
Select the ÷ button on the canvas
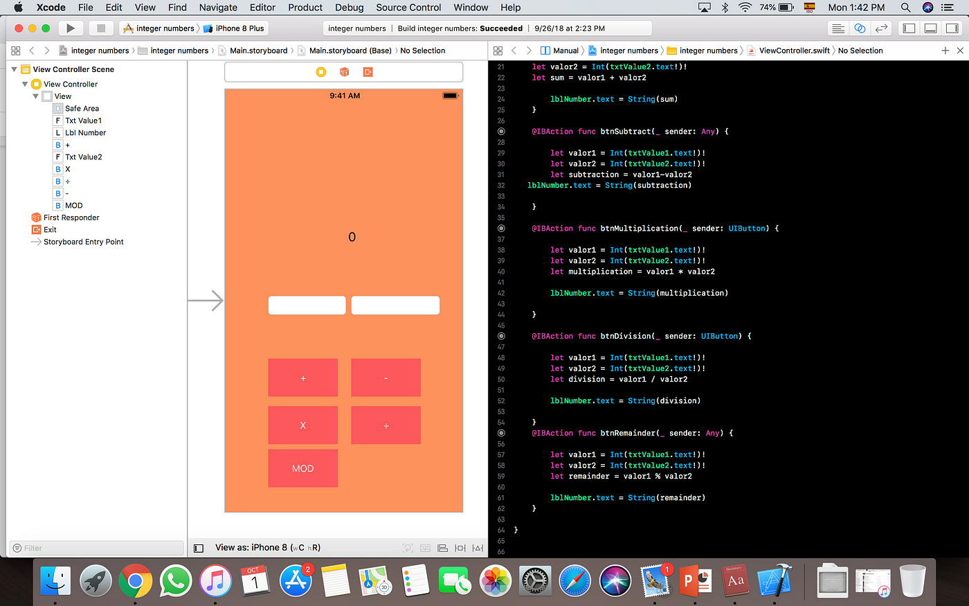point(386,425)
